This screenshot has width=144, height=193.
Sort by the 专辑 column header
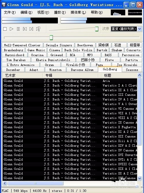71,75
